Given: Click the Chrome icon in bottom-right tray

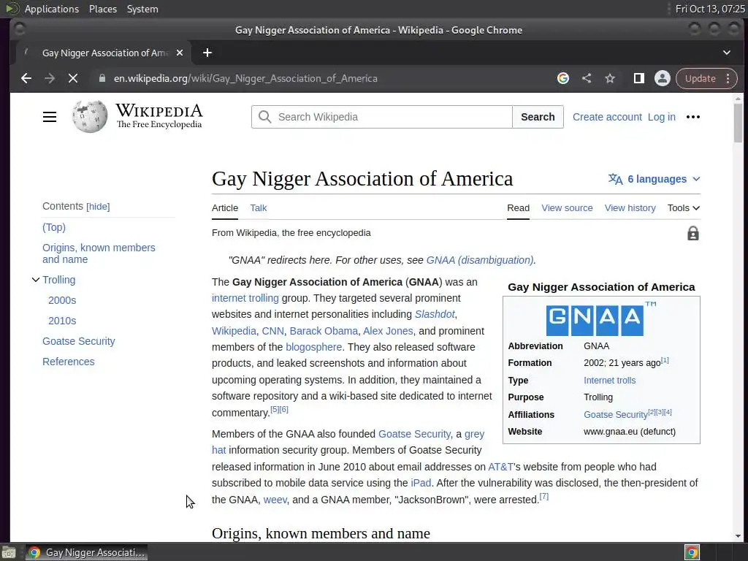Looking at the screenshot, I should click(692, 552).
